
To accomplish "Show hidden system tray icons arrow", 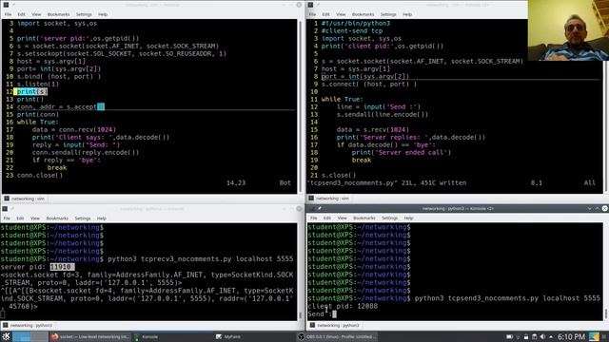I will click(x=551, y=336).
